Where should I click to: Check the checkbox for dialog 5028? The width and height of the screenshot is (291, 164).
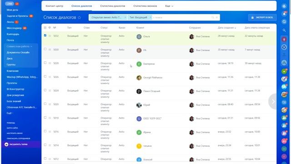click(x=45, y=63)
